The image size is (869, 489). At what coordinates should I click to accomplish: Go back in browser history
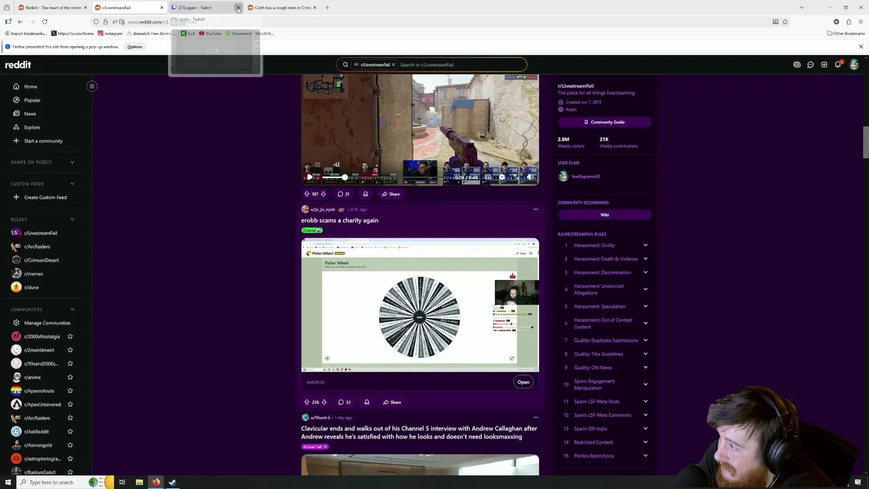point(20,22)
